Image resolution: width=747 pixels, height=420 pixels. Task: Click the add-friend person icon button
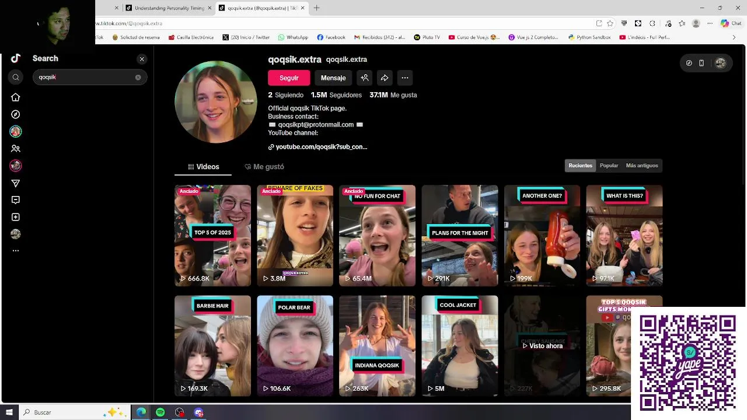point(365,78)
